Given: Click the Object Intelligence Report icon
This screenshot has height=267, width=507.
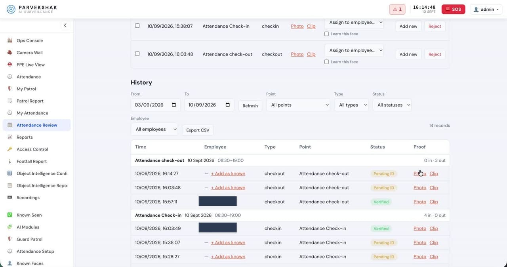Looking at the screenshot, I should pos(10,185).
